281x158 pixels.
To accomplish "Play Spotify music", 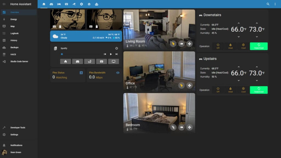I will [111, 54].
